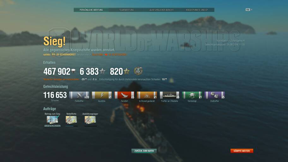This screenshot has width=288, height=162.
Task: Click the purple Zieltreffer x5 ribbon
Action: 215,95
